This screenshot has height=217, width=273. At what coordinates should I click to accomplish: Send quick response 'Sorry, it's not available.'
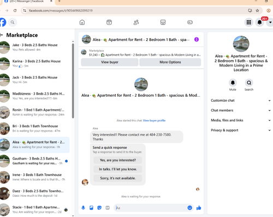[118, 178]
